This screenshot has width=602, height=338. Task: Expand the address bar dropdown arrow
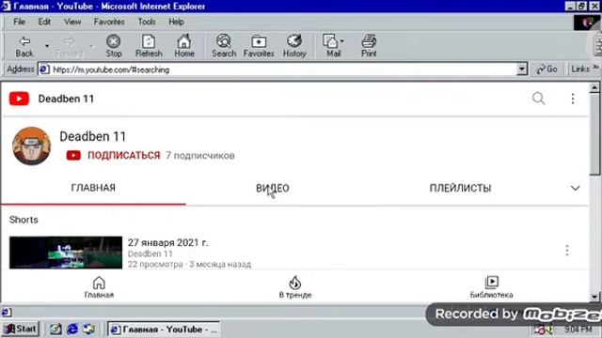(522, 69)
